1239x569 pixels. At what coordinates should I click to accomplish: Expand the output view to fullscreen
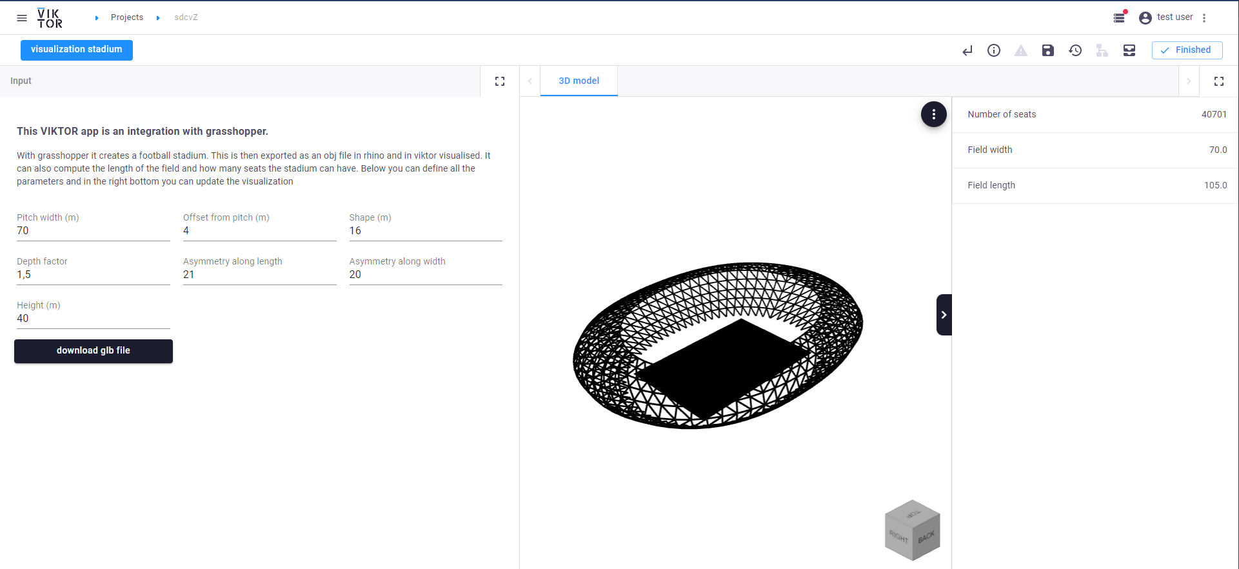click(1219, 81)
